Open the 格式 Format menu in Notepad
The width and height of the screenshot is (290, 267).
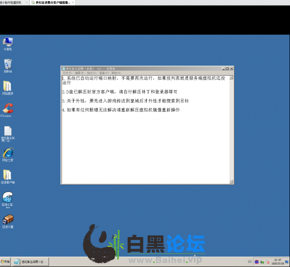[92, 73]
